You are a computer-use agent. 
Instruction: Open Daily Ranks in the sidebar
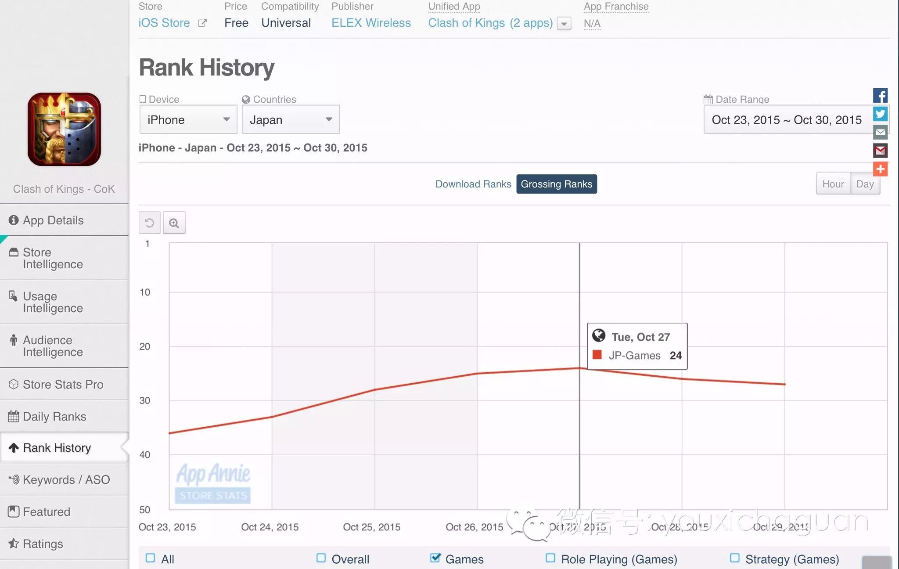tap(54, 416)
